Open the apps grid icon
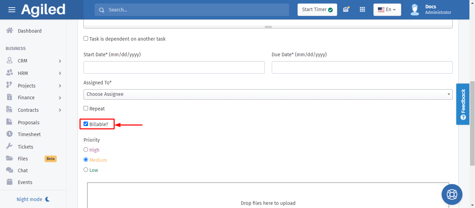Viewport: 475px width, 208px height. tap(362, 10)
